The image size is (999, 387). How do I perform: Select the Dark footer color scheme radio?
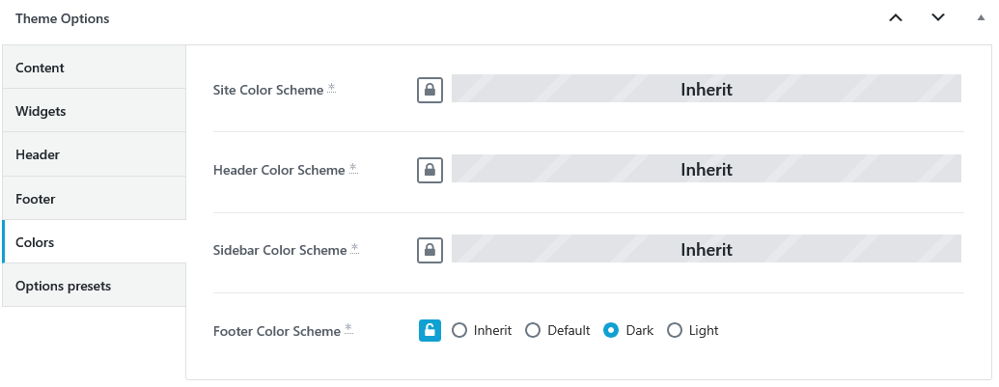tap(611, 330)
